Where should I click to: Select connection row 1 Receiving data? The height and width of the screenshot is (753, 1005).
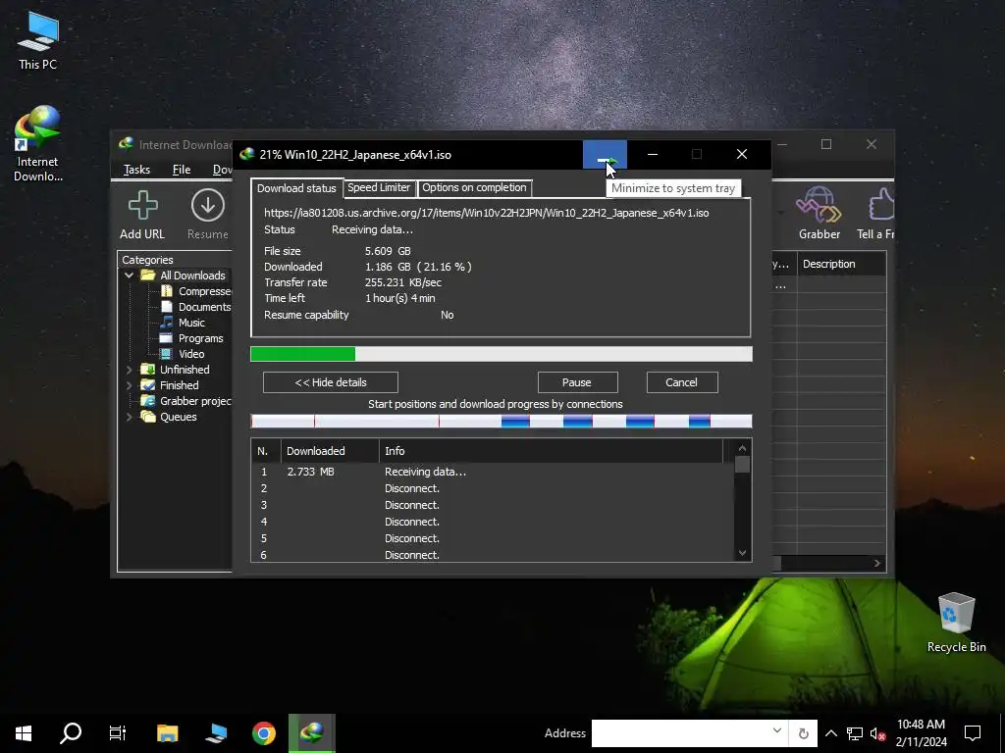tap(493, 472)
